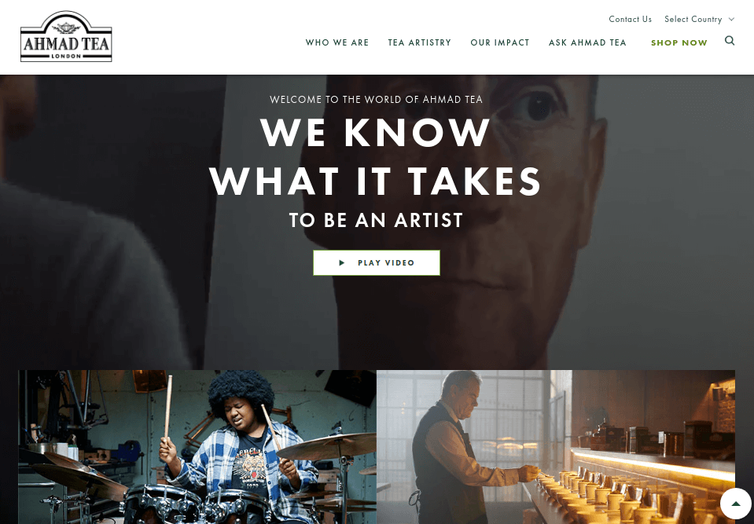This screenshot has width=754, height=524.
Task: Click the play triangle inside Play Video
Action: coord(342,262)
